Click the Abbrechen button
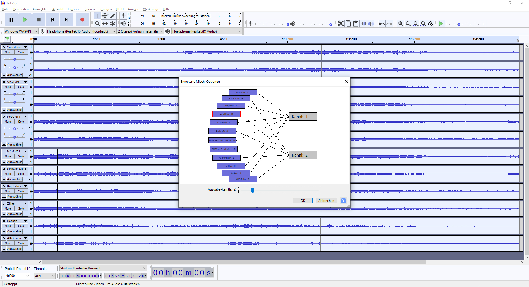Screen dimensions: 529x287 [x=326, y=200]
